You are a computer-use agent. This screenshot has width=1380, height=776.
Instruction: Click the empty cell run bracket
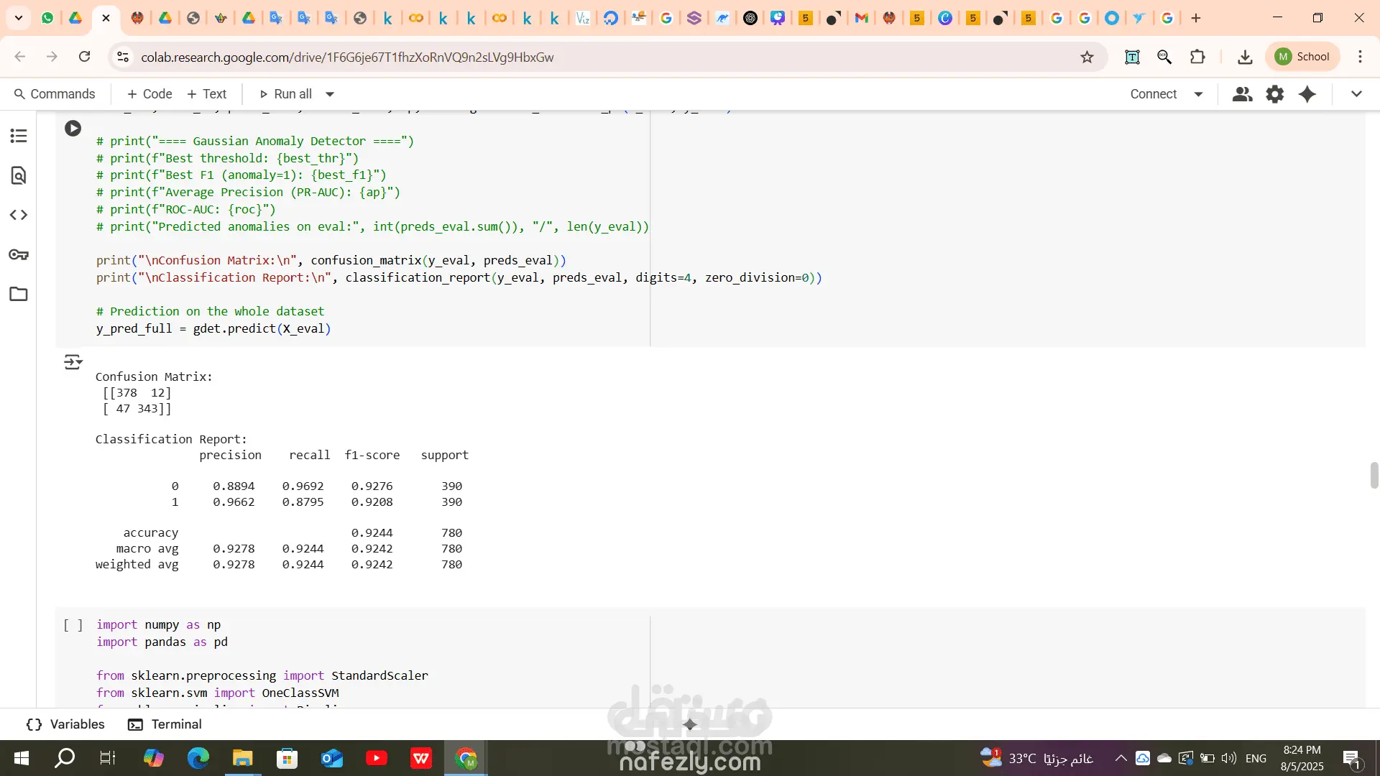click(x=73, y=625)
